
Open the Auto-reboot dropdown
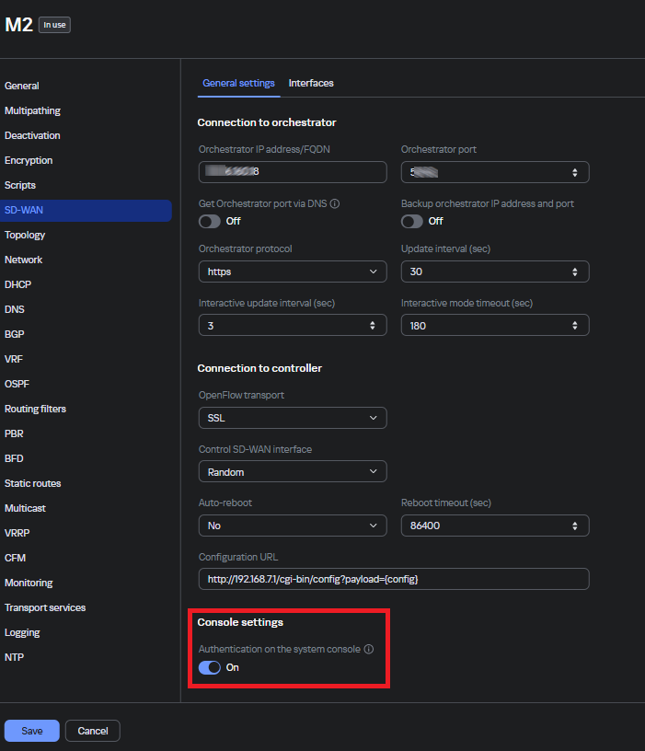(x=293, y=526)
